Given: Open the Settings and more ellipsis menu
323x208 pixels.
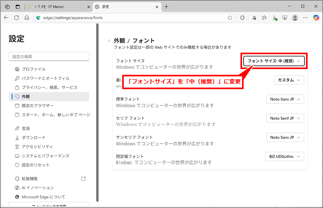Looking at the screenshot, I should tap(305, 17).
